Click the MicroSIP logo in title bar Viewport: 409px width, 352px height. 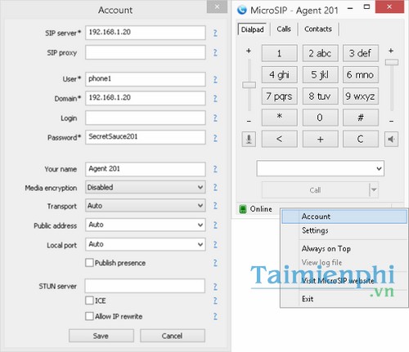pos(241,10)
